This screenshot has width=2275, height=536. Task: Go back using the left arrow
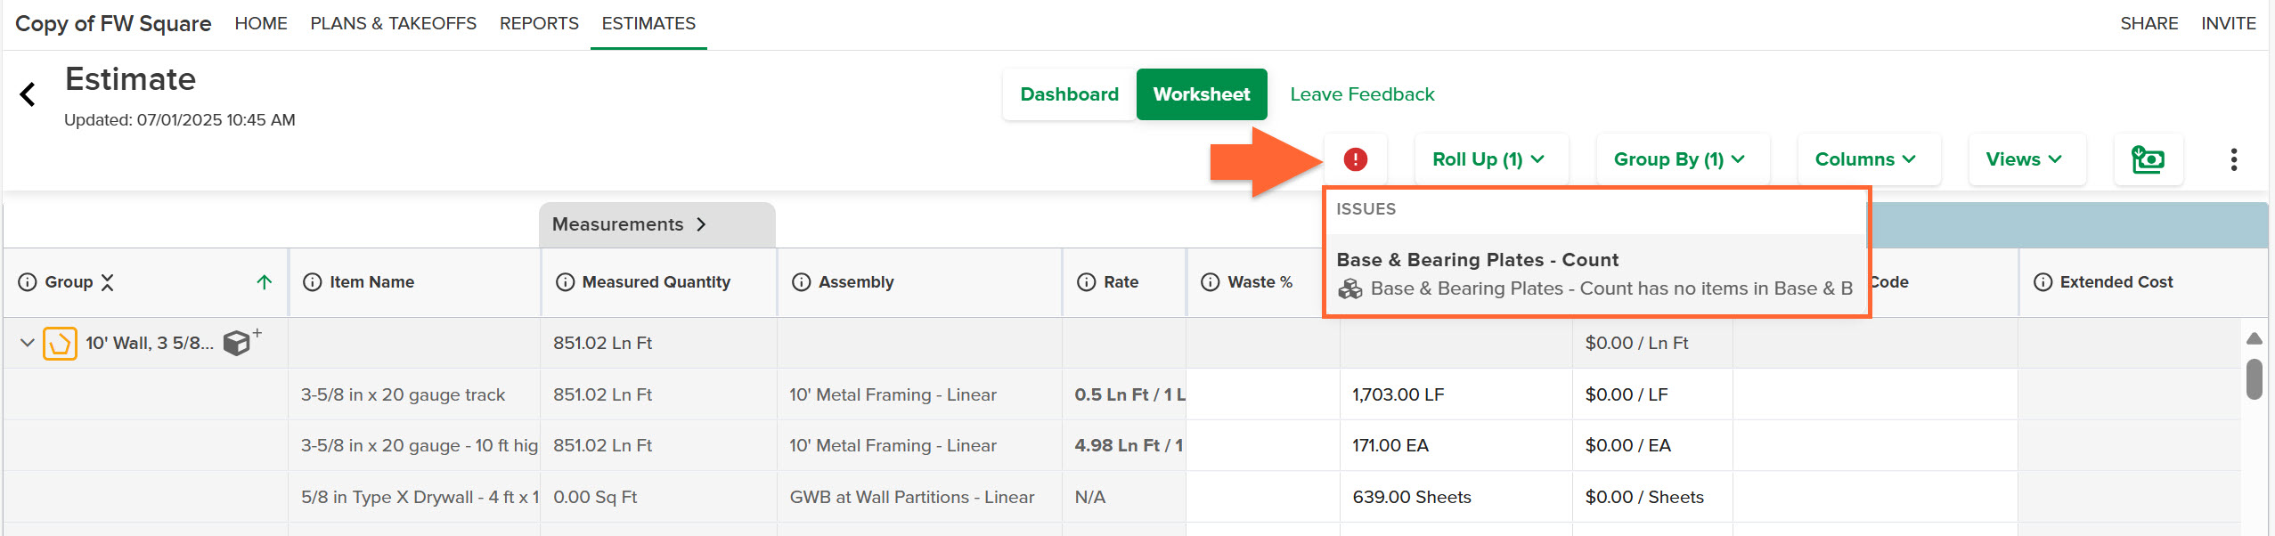coord(28,94)
